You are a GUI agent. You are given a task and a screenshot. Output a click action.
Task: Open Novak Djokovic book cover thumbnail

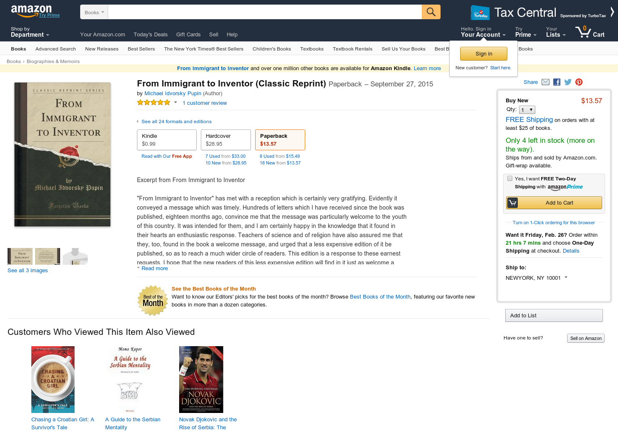201,380
